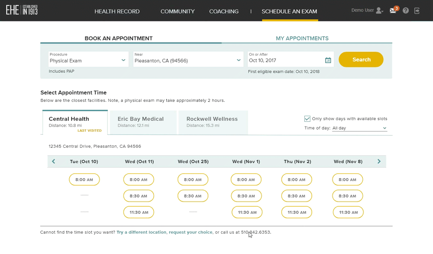Book 8:00 AM on Tue Oct 10
This screenshot has width=433, height=254.
(84, 179)
